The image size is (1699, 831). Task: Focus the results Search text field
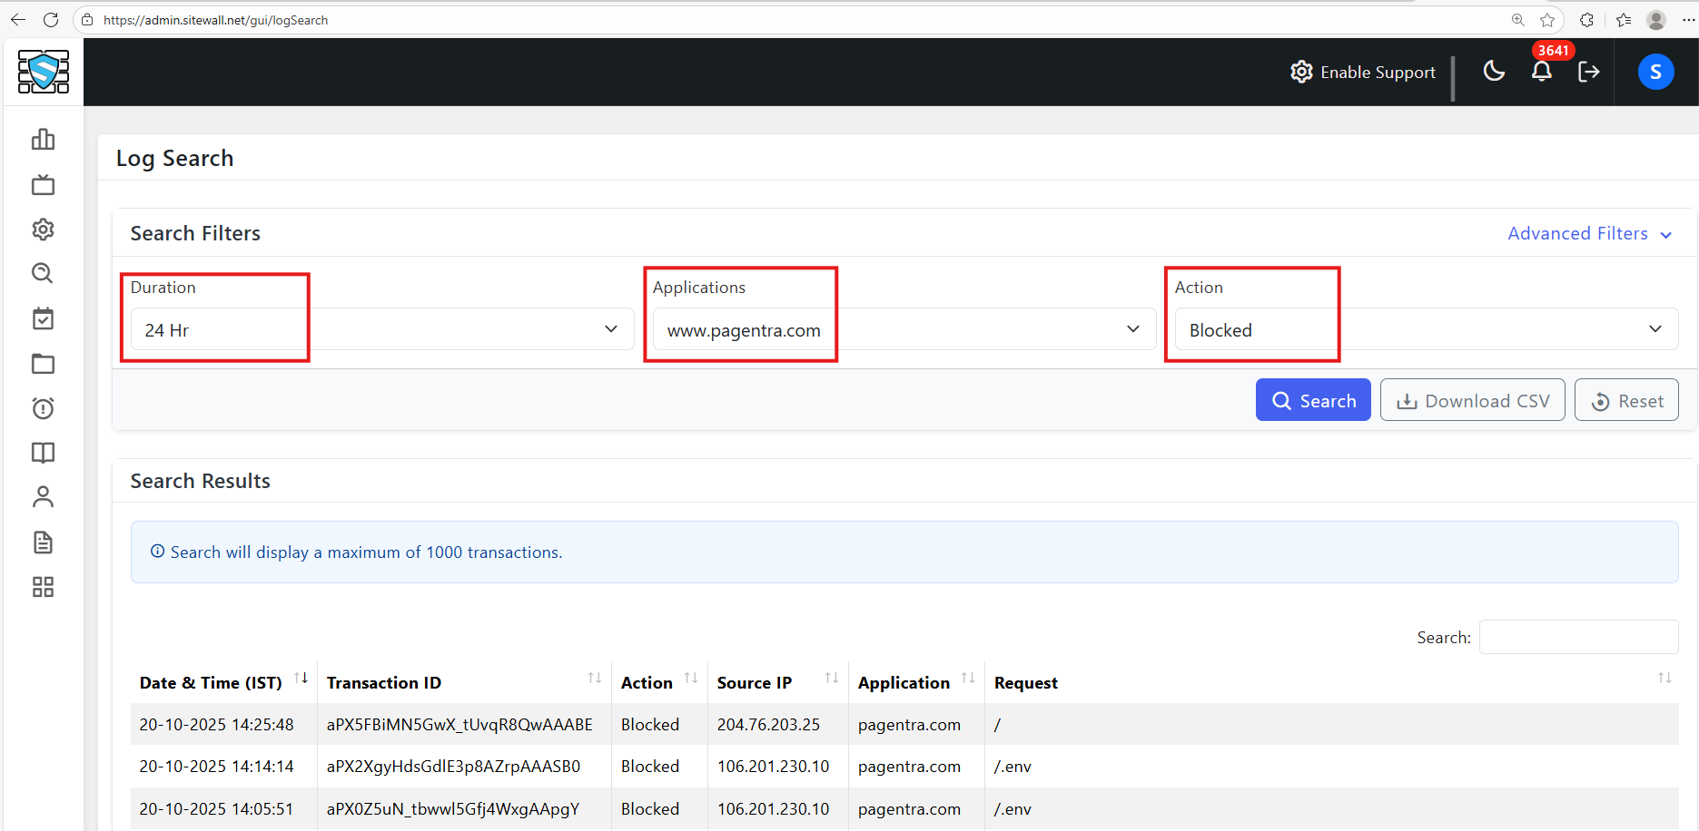(x=1578, y=637)
